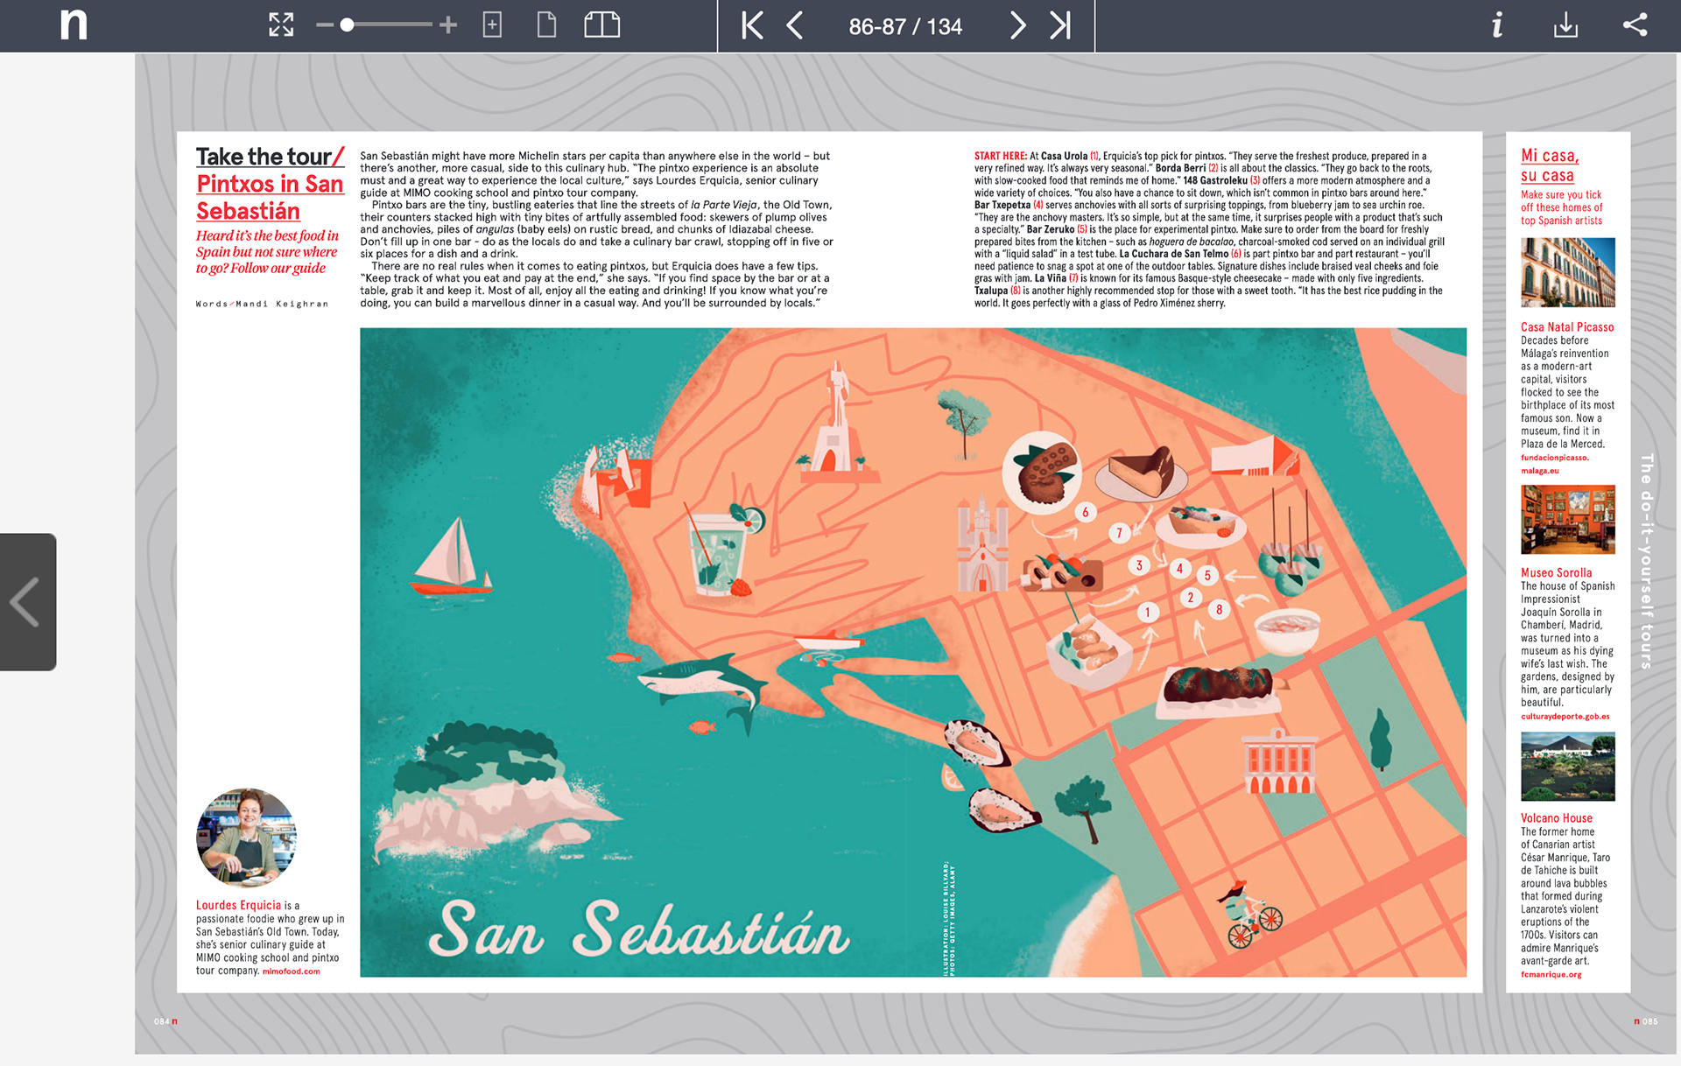Switch to double page spread view
Image resolution: width=1681 pixels, height=1066 pixels.
click(x=601, y=25)
